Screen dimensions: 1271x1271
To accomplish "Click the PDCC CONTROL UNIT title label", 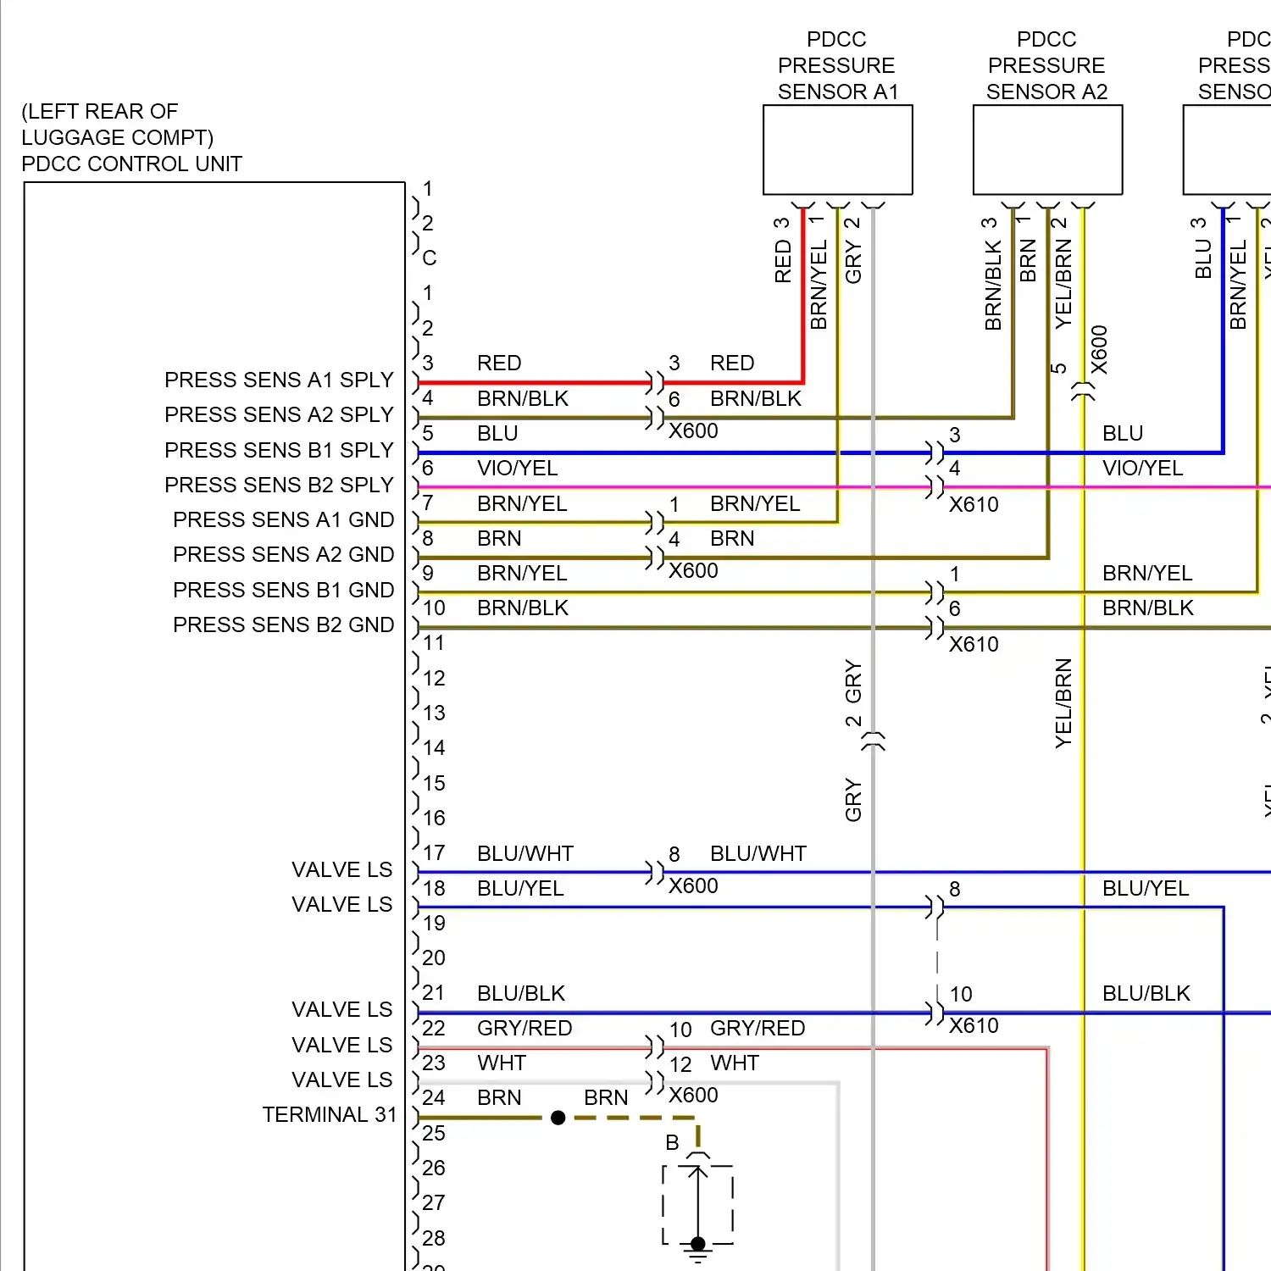I will (x=132, y=164).
